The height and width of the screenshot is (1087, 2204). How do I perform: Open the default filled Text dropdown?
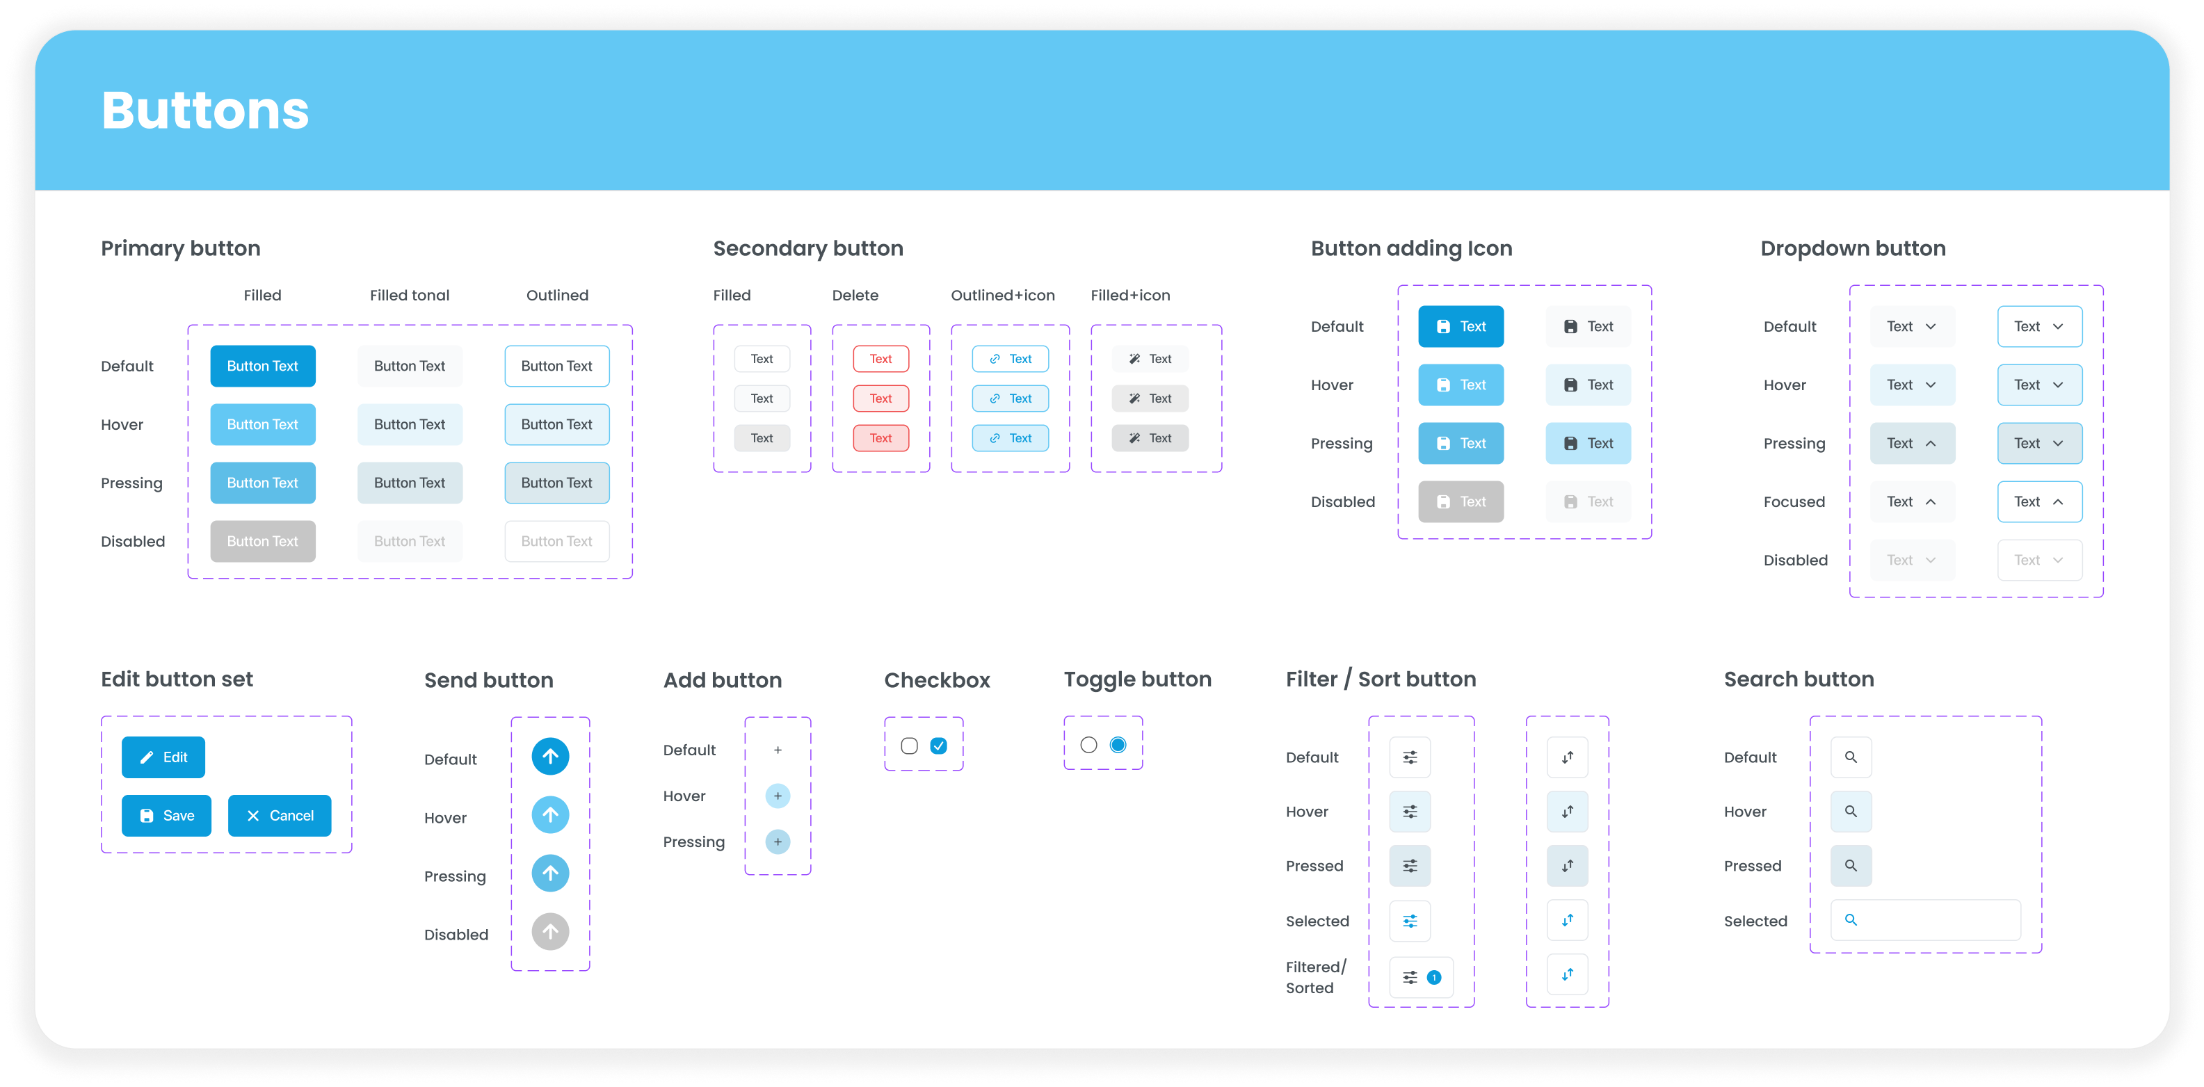click(x=1911, y=327)
